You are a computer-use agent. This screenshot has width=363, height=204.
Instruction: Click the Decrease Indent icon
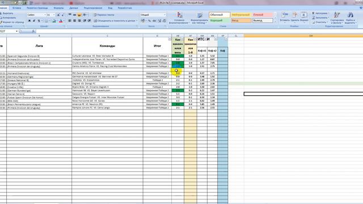tap(85, 21)
